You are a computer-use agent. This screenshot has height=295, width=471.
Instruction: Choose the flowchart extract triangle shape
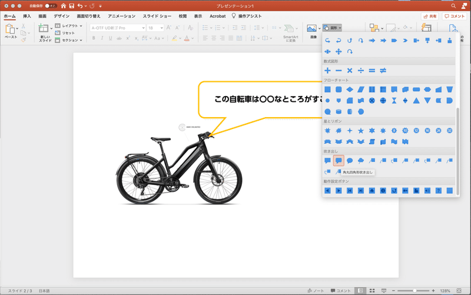(x=416, y=101)
